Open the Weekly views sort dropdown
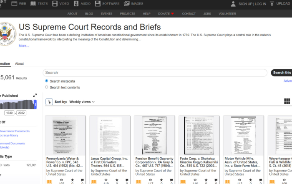Viewport: 292px width, 184px height. pos(82,102)
